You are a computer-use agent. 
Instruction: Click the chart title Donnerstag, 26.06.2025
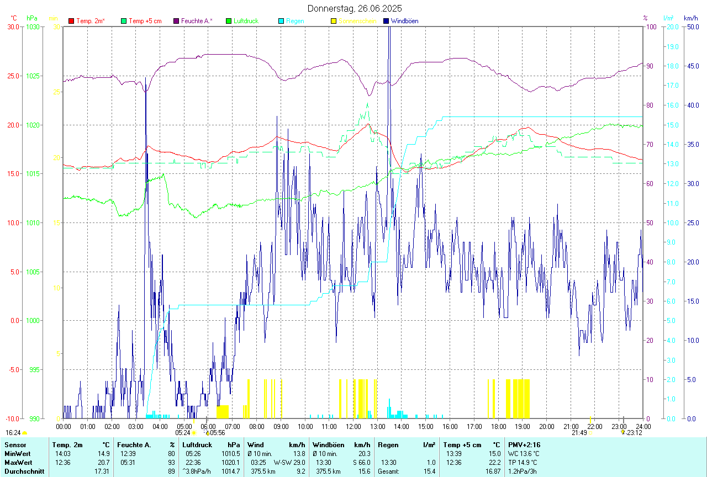pos(355,8)
